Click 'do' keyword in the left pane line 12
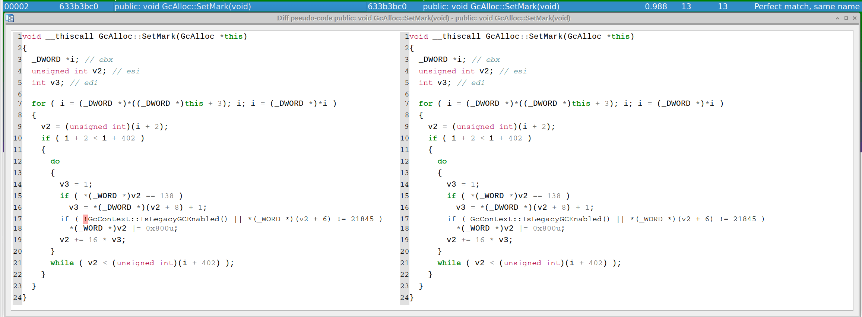Screen dimensions: 862x317 pos(55,161)
